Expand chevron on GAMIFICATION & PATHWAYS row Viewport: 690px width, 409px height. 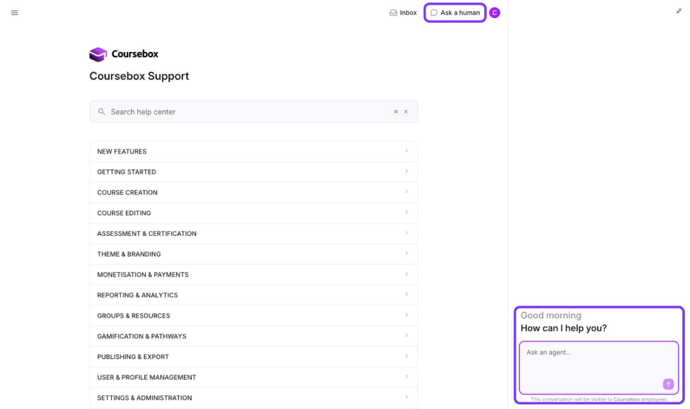407,335
